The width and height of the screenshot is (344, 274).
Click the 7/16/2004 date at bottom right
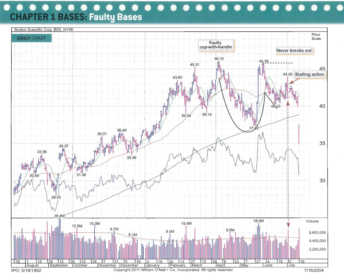313,270
